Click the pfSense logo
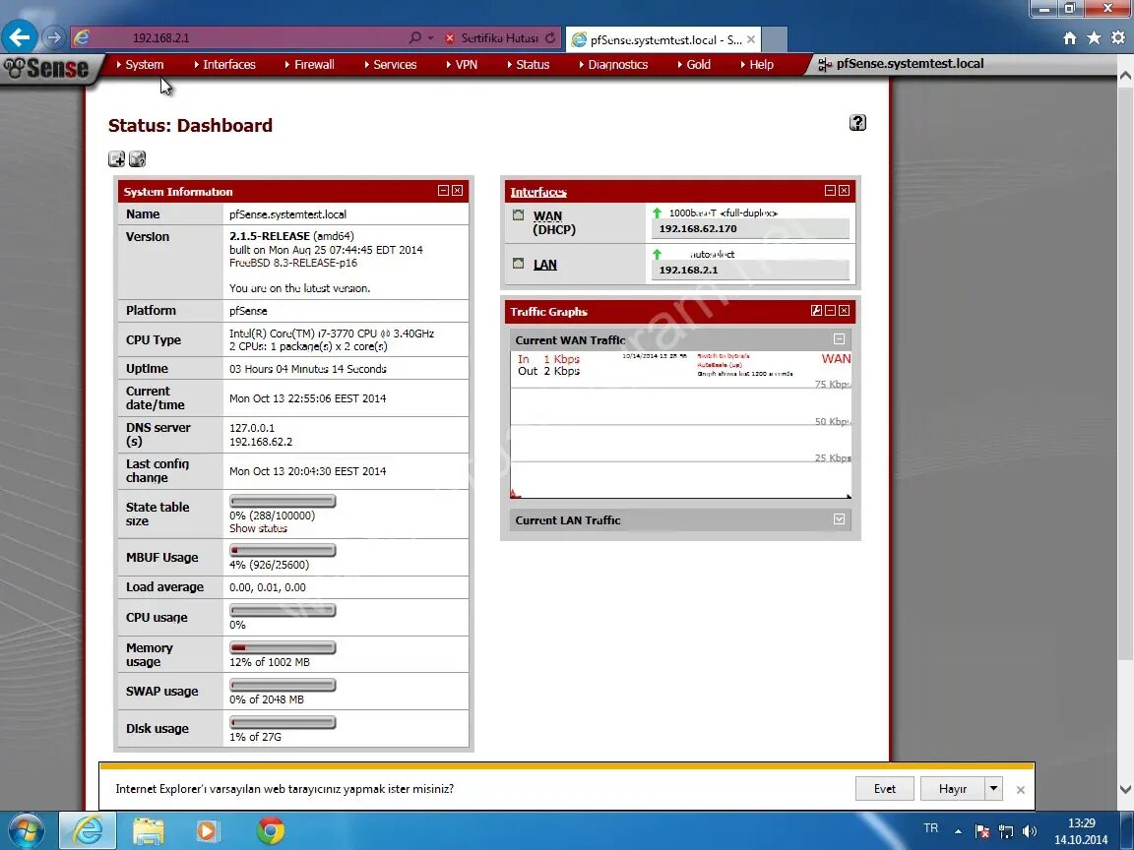1134x850 pixels. point(46,69)
